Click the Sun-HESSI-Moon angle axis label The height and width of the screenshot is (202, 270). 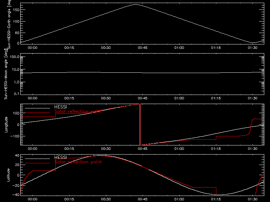tap(6, 74)
